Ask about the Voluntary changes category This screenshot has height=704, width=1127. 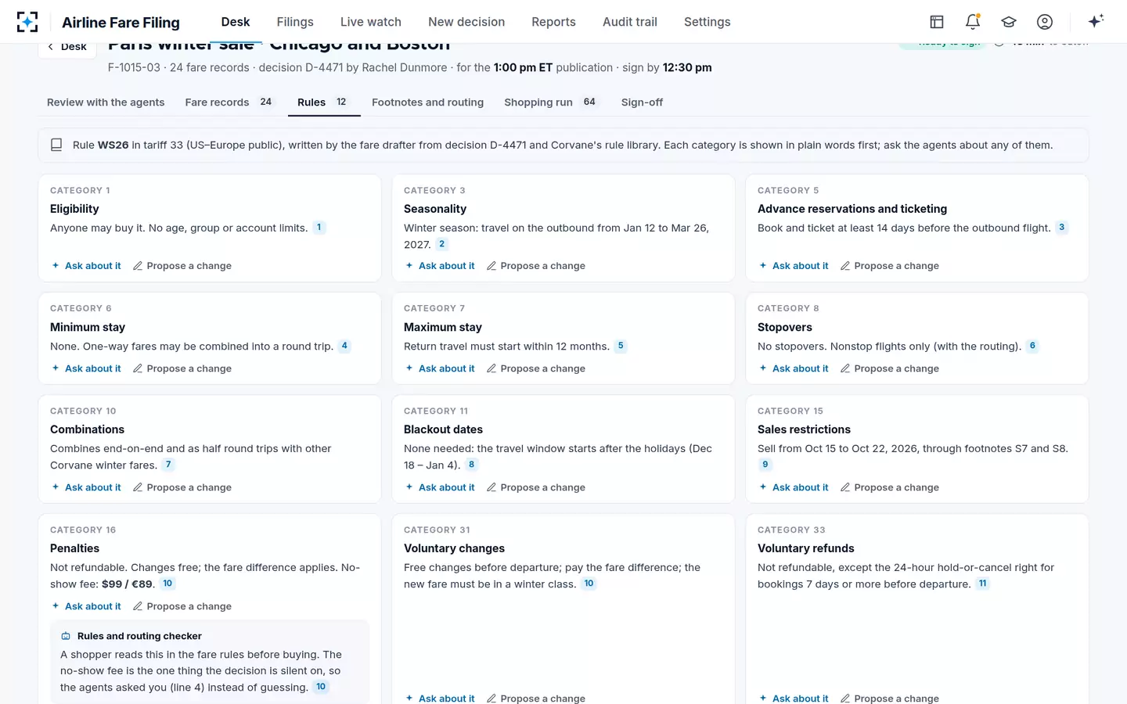[x=440, y=698]
